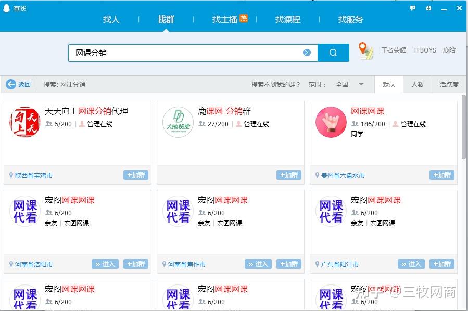
Task: Click the vertical scrollbar of the results list
Action: click(463, 127)
